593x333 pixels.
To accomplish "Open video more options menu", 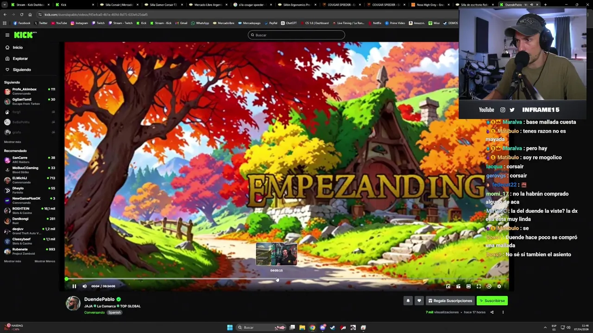I will click(503, 312).
